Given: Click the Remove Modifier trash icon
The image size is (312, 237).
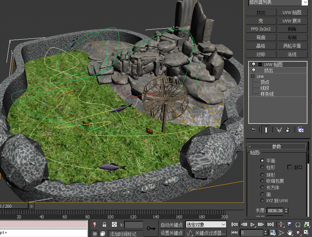Looking at the screenshot, I should click(288, 130).
